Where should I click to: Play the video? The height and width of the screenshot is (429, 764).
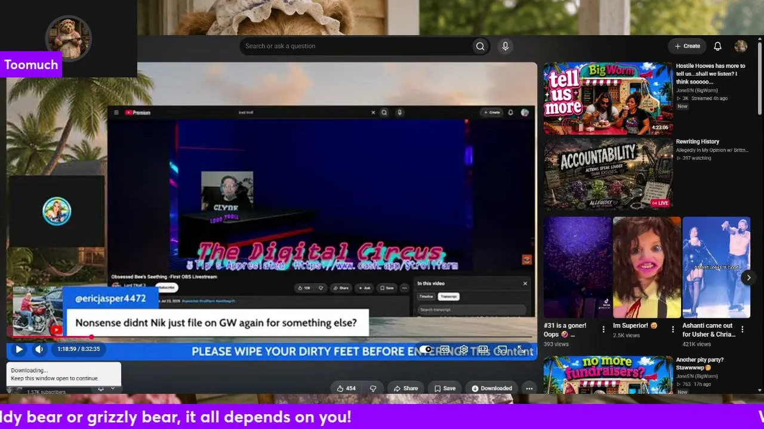(19, 349)
